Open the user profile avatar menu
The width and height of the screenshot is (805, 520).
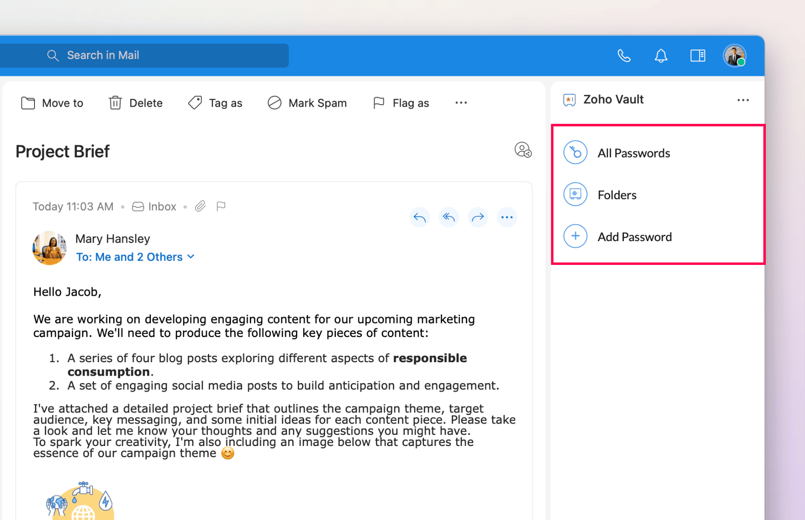pyautogui.click(x=735, y=56)
